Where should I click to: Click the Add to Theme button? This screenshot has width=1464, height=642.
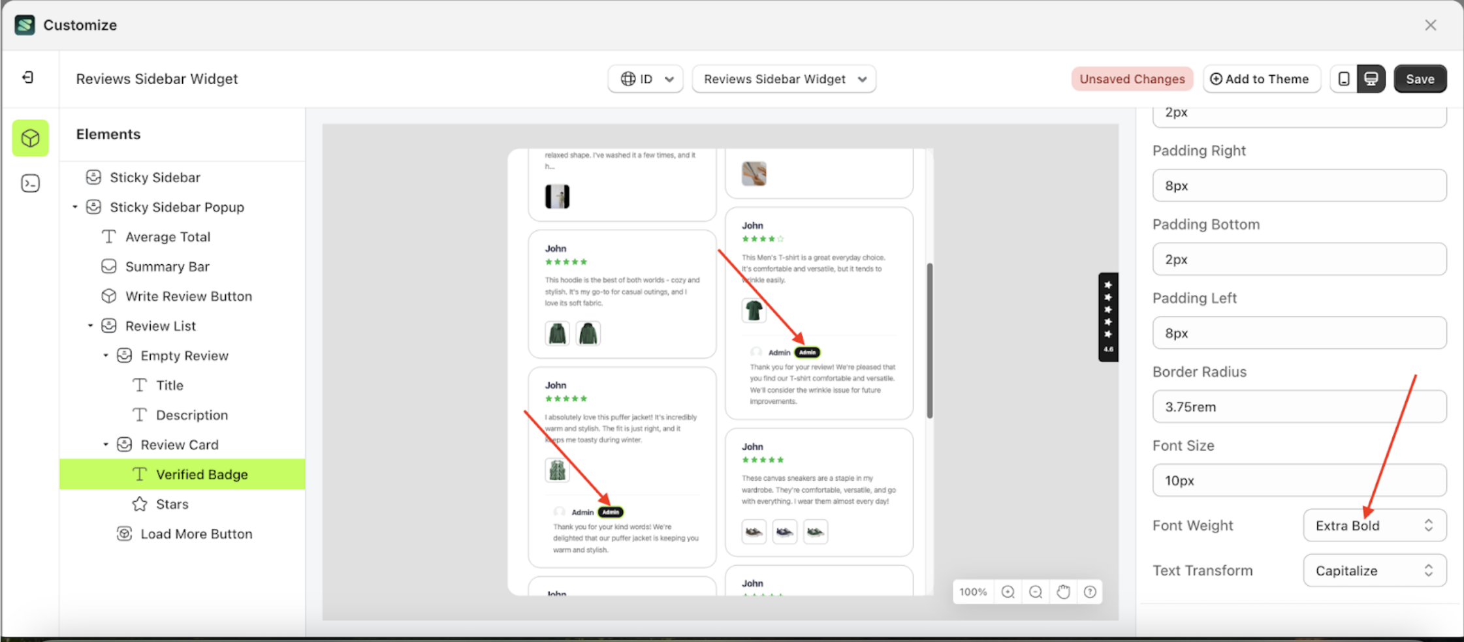[x=1261, y=79]
